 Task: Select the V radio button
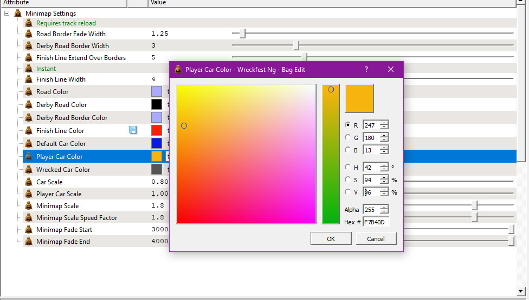tap(347, 192)
